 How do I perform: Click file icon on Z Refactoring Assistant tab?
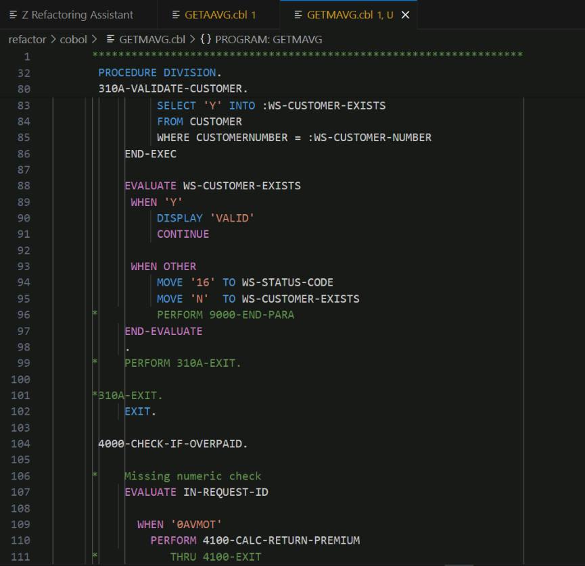[x=13, y=15]
